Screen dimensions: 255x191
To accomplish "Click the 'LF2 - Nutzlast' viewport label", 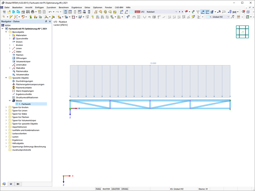I will click(x=60, y=22).
